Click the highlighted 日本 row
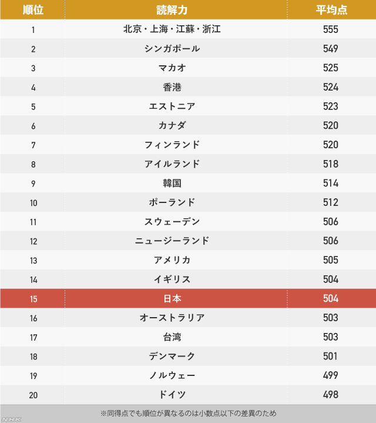Image resolution: width=376 pixels, height=423 pixels. 188,298
